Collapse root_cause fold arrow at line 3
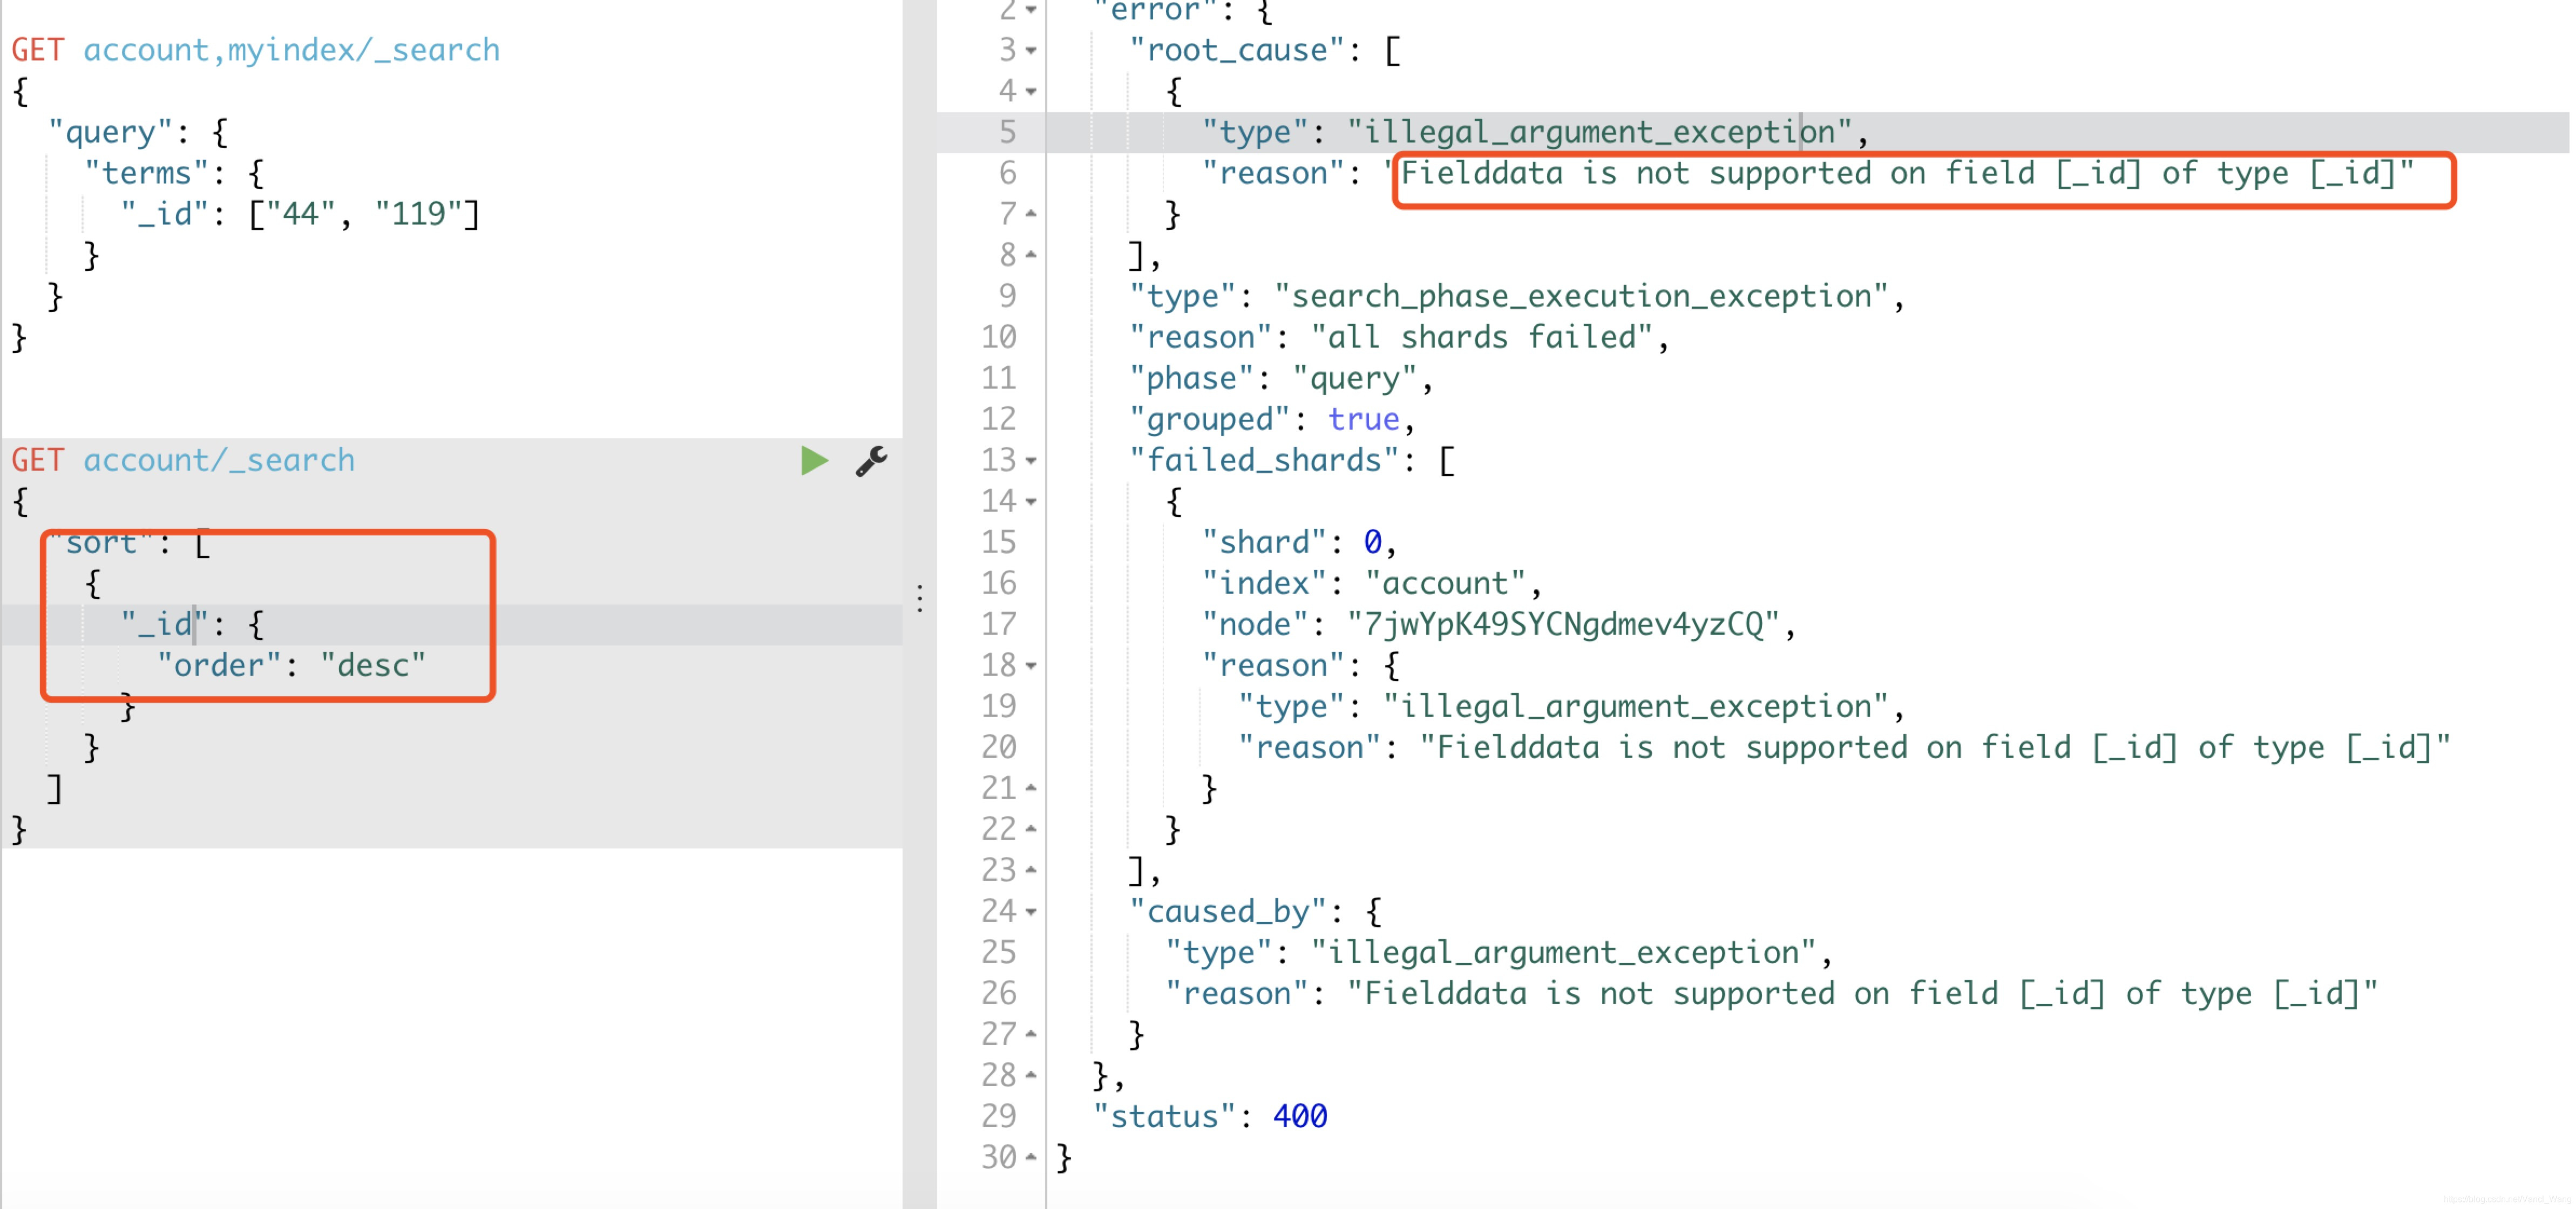2576x1209 pixels. (x=1031, y=50)
